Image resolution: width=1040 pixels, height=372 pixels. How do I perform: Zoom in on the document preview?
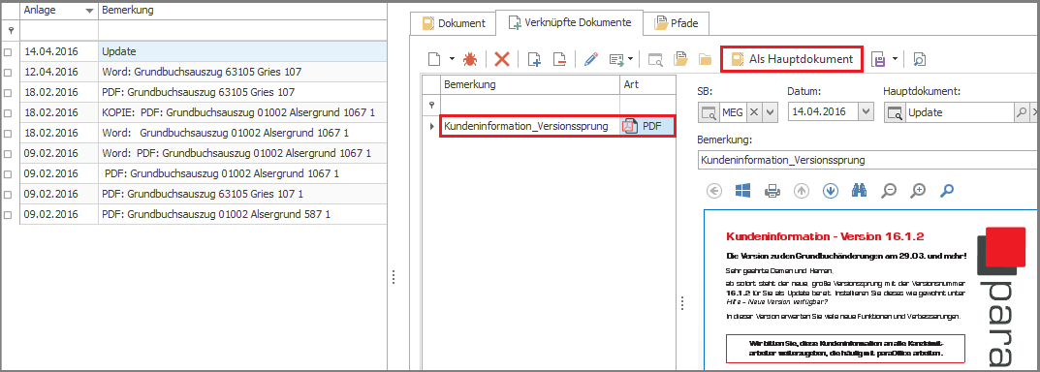click(x=918, y=191)
